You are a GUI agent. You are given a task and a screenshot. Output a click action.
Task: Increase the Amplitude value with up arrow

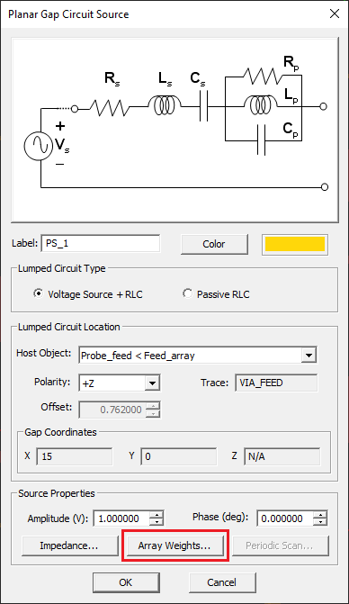157,514
